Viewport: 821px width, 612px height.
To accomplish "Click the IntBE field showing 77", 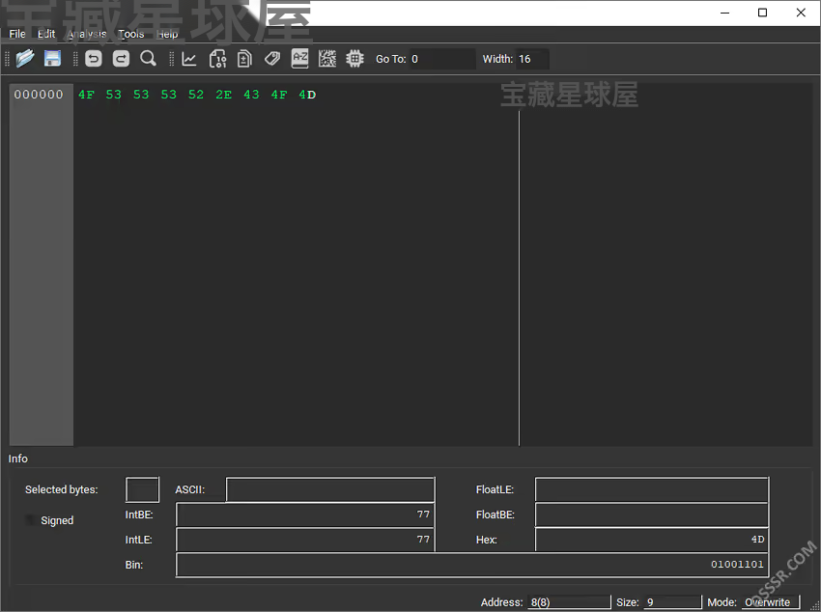I will point(305,515).
